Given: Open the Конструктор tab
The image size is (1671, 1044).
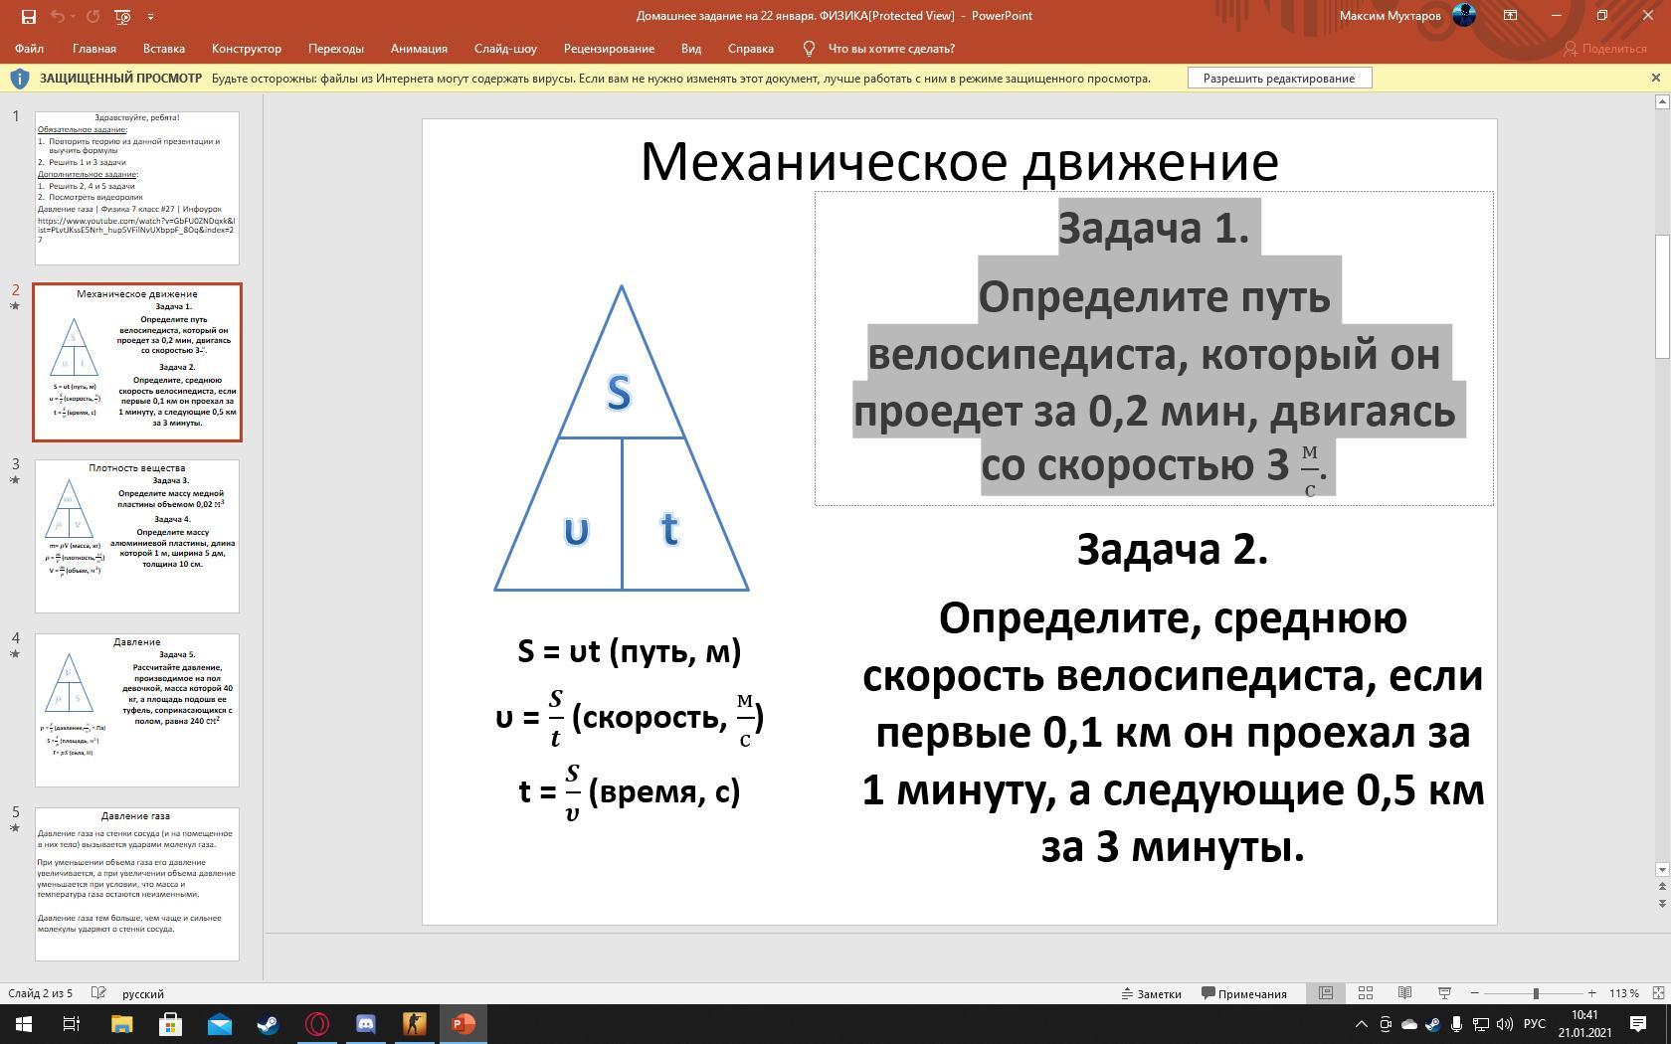Looking at the screenshot, I should coord(247,49).
